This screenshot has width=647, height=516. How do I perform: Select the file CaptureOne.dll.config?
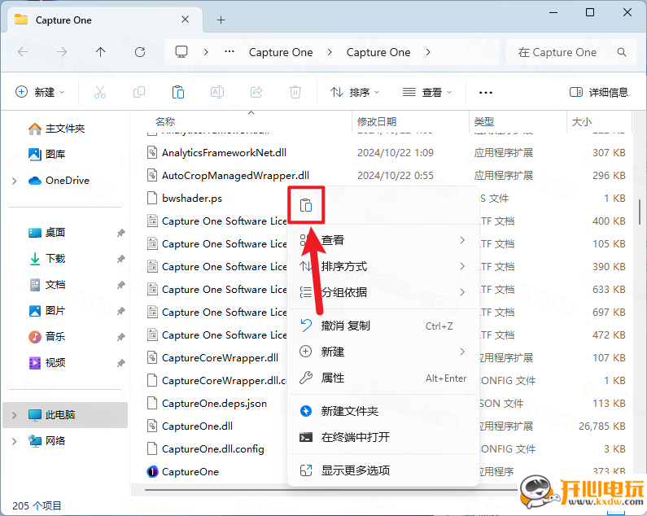(x=213, y=448)
